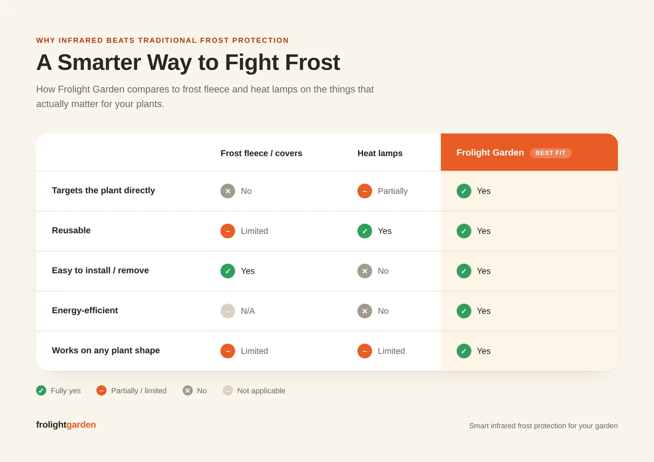
Task: Click the BEST FIT badge
Action: pos(550,153)
